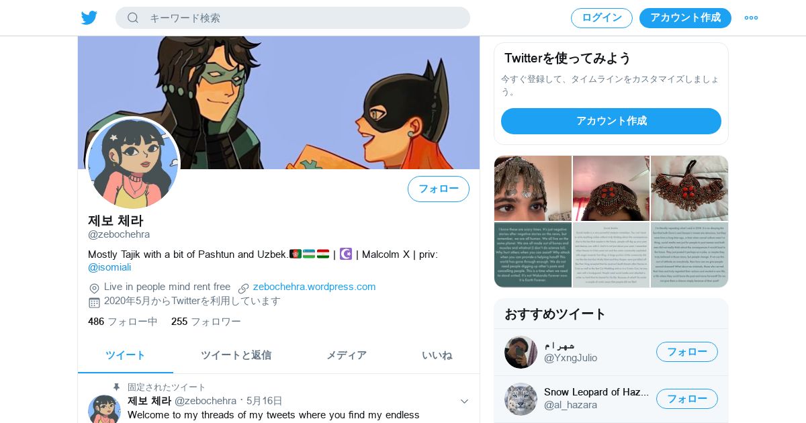
Task: Click the link chain icon beside website
Action: pos(243,287)
